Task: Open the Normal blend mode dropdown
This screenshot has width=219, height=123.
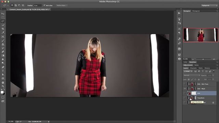Action: pyautogui.click(x=192, y=75)
